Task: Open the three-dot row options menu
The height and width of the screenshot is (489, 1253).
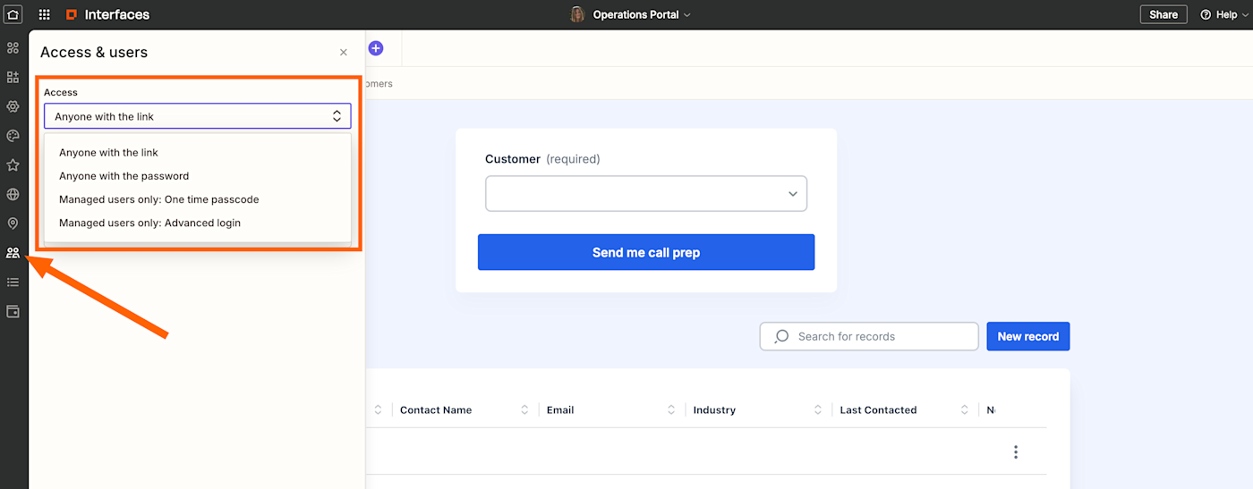Action: (1015, 452)
